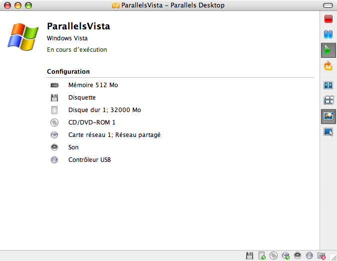The height and width of the screenshot is (261, 337).
Task: Toggle the picture view mode icon
Action: tap(329, 116)
